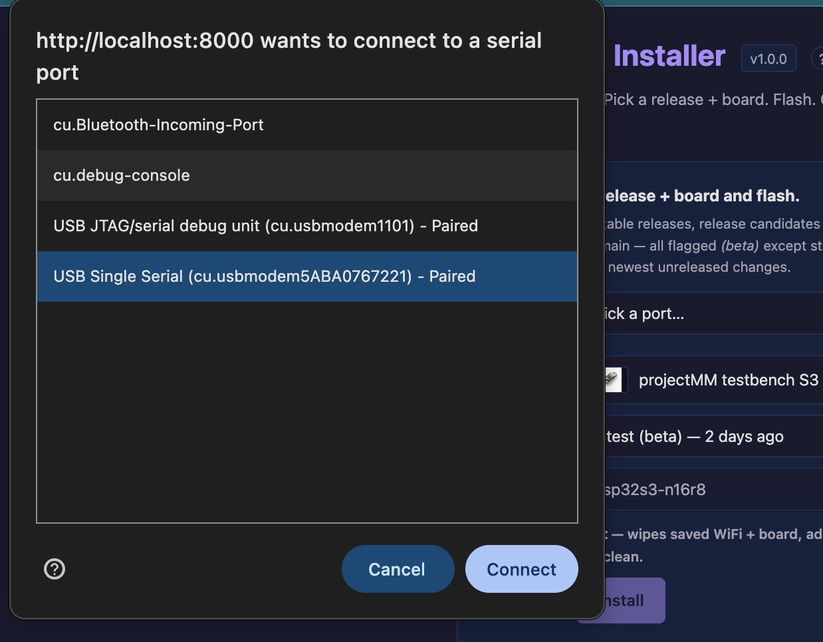Click the partially visible question-mark help badge
This screenshot has height=642, width=823.
click(x=818, y=58)
